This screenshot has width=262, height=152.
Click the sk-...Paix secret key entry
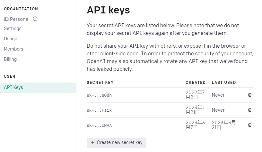pos(99,110)
